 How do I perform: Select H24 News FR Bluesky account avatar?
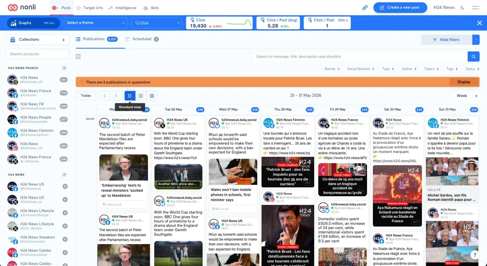coord(12,106)
